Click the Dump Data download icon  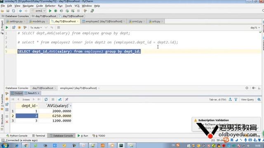tap(230, 99)
